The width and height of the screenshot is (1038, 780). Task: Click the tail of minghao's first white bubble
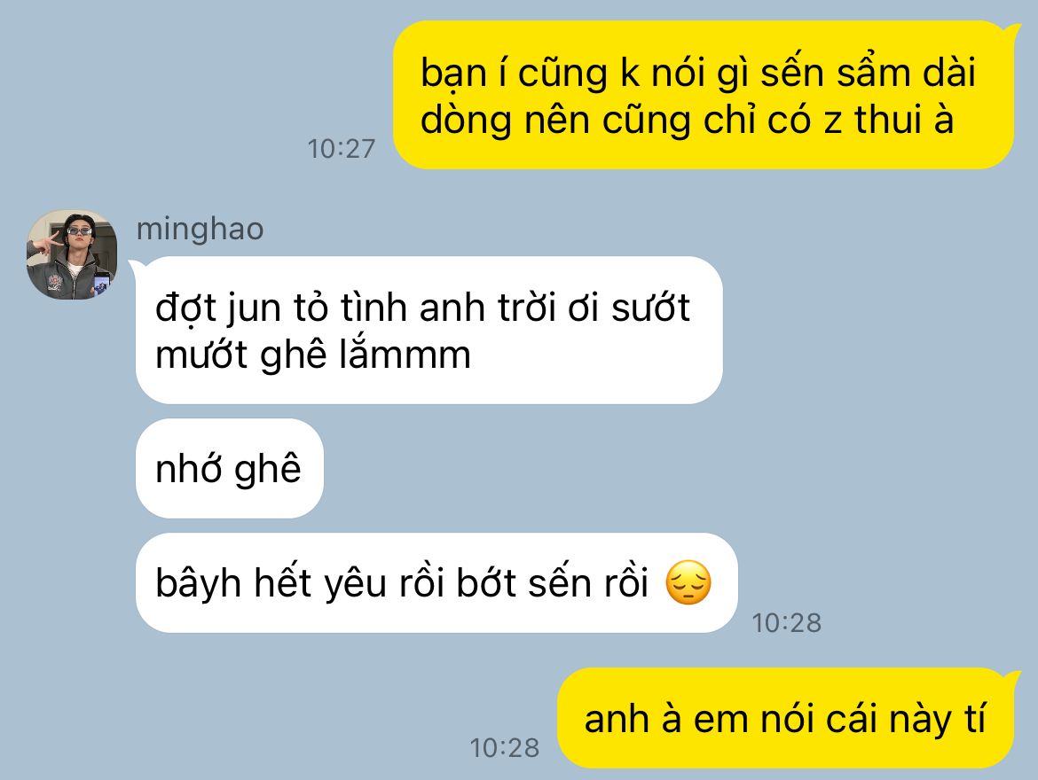135,266
